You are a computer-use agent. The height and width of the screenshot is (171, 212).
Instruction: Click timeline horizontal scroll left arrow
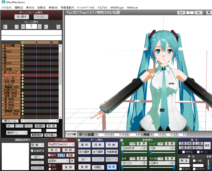click(23, 121)
